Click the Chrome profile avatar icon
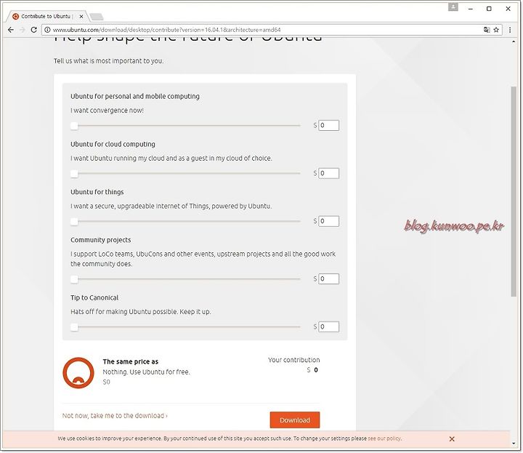Viewport: 523px width, 453px height. pos(453,7)
